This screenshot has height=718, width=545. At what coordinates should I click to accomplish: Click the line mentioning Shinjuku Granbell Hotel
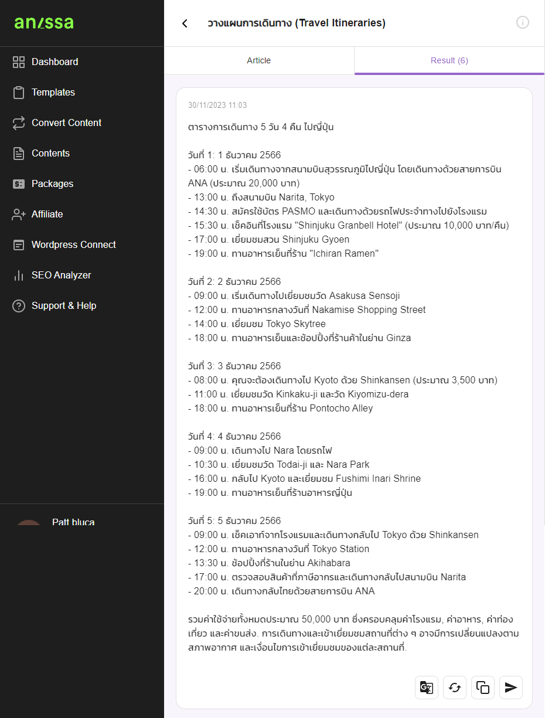349,225
